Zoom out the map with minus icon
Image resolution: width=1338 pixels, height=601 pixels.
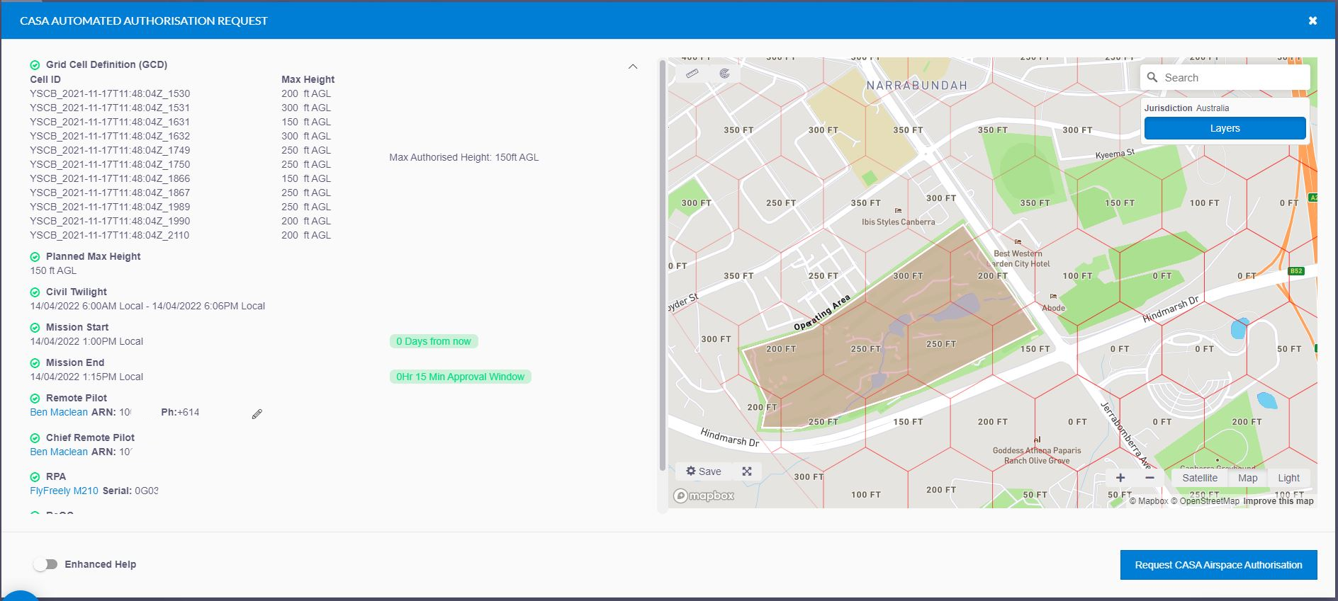[1149, 478]
